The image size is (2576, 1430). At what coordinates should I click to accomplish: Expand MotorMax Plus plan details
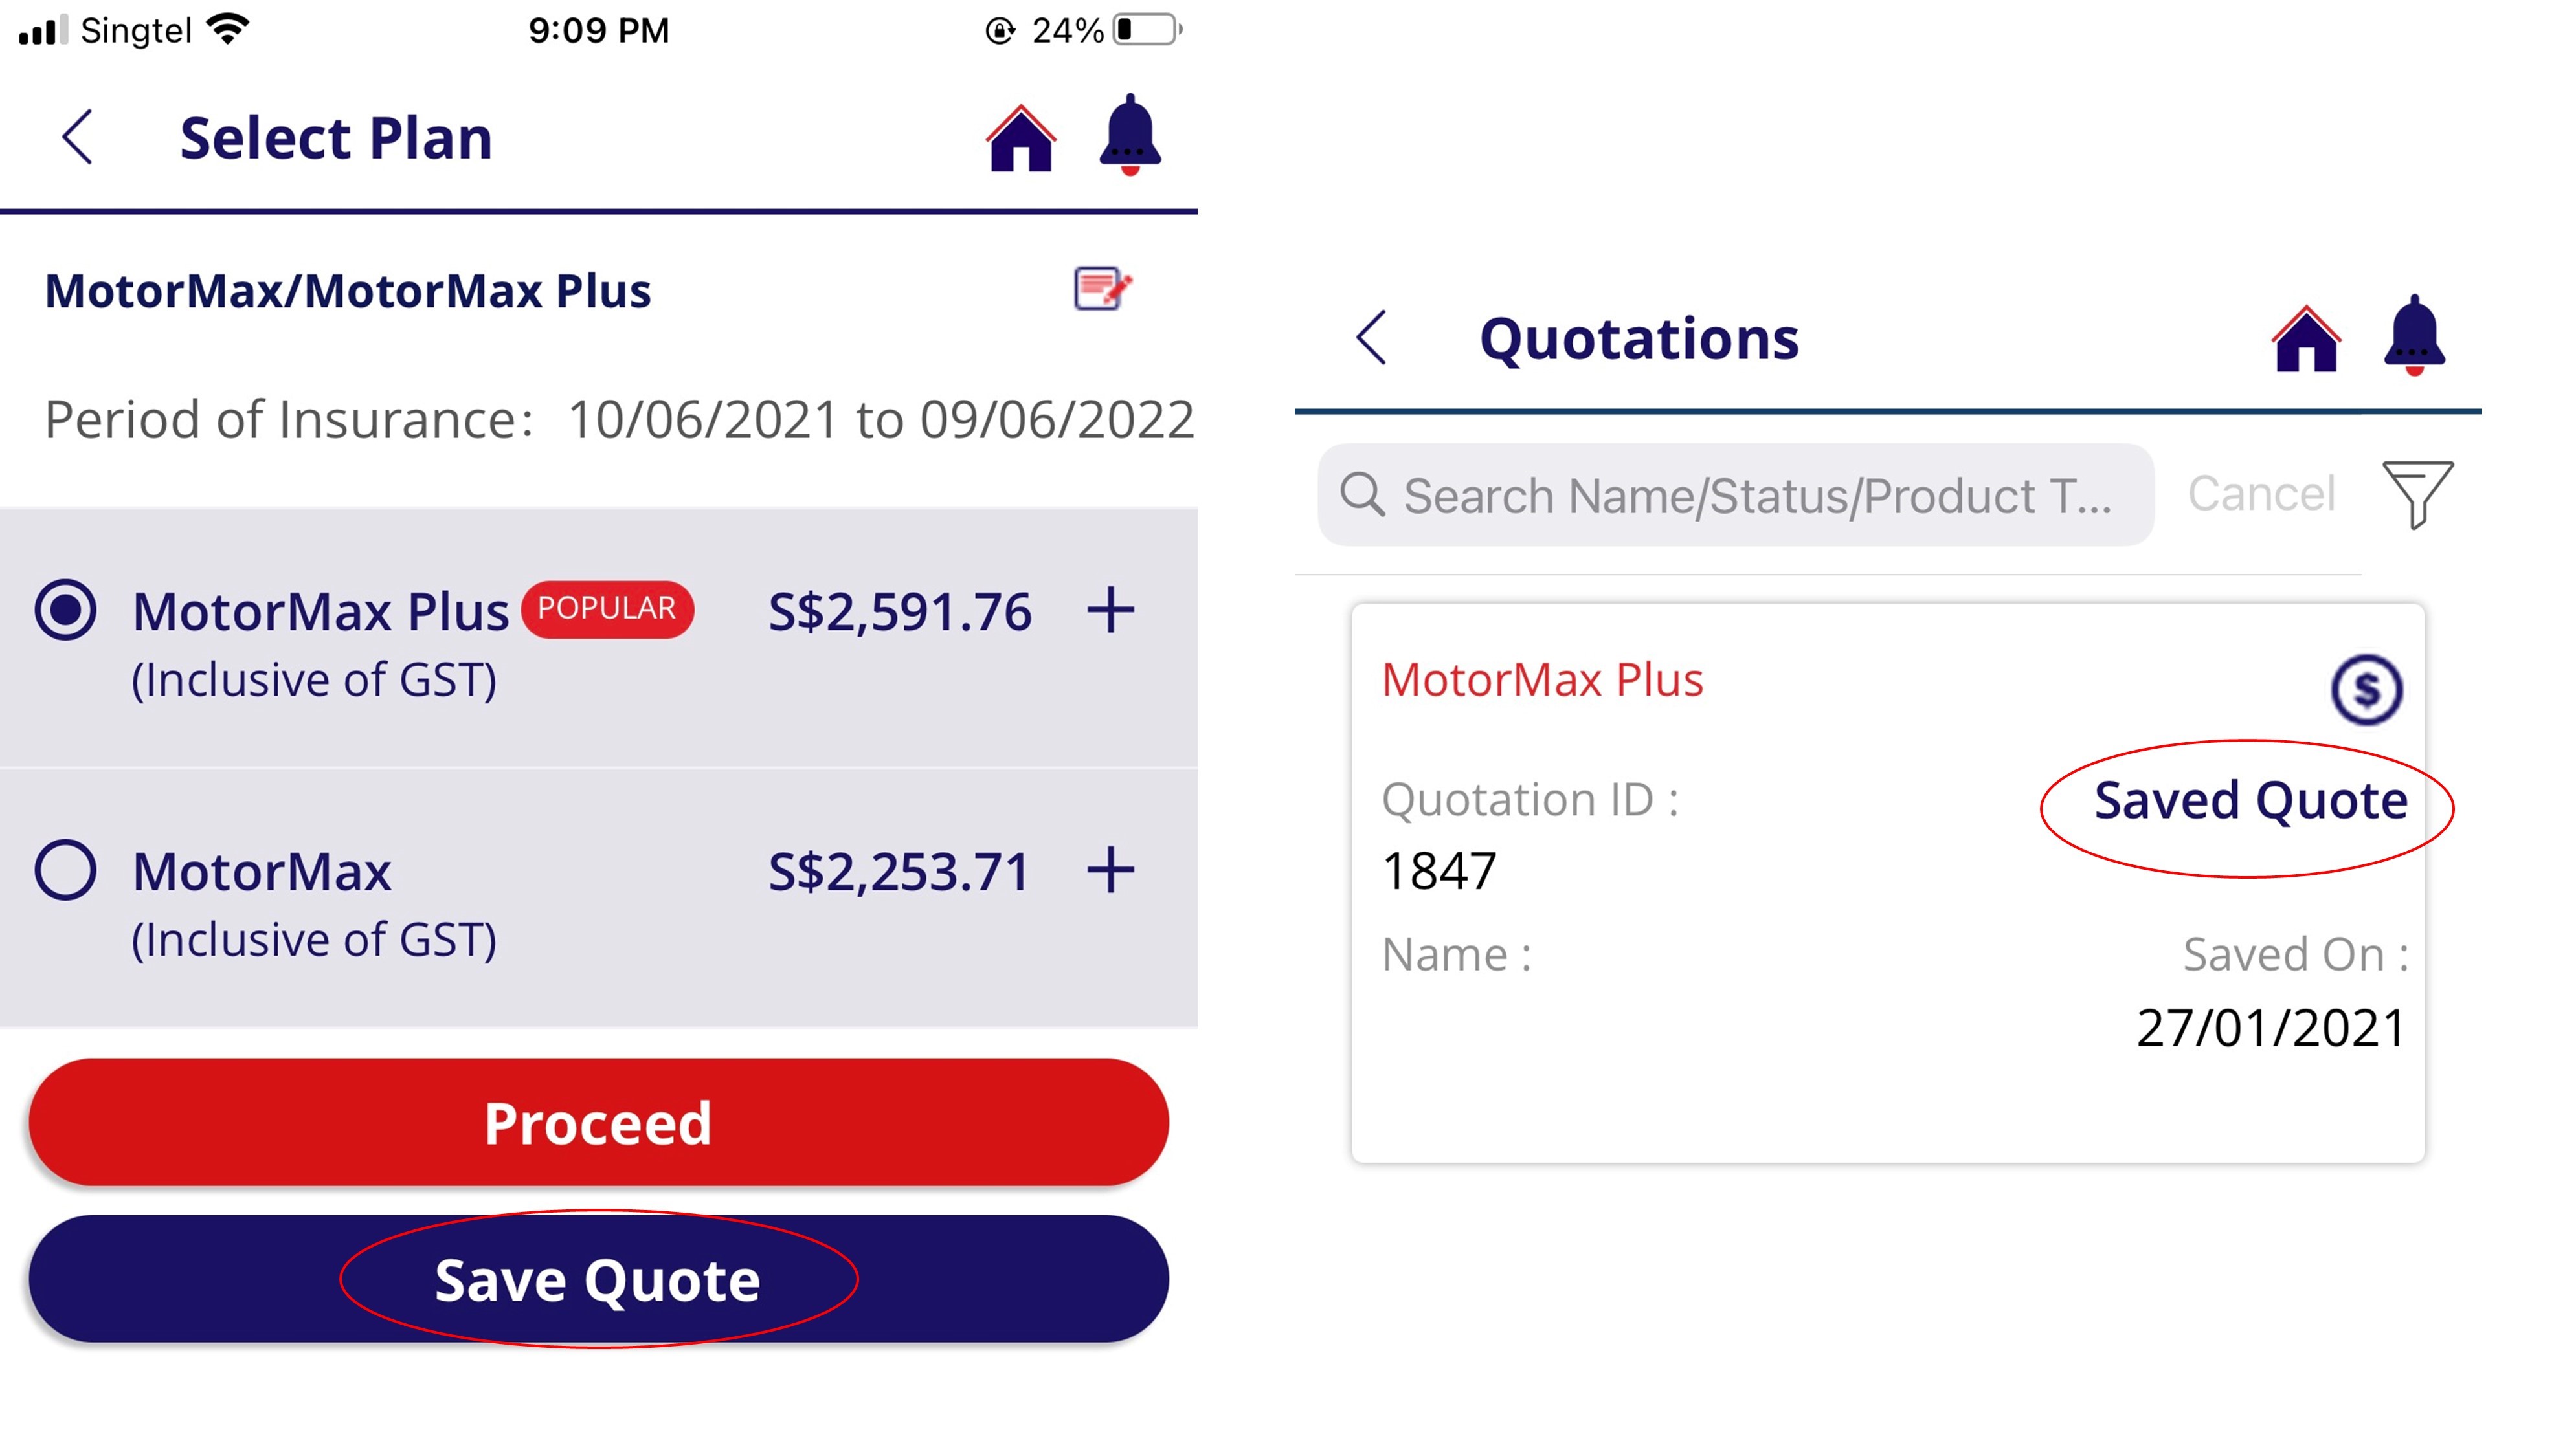pyautogui.click(x=1110, y=610)
